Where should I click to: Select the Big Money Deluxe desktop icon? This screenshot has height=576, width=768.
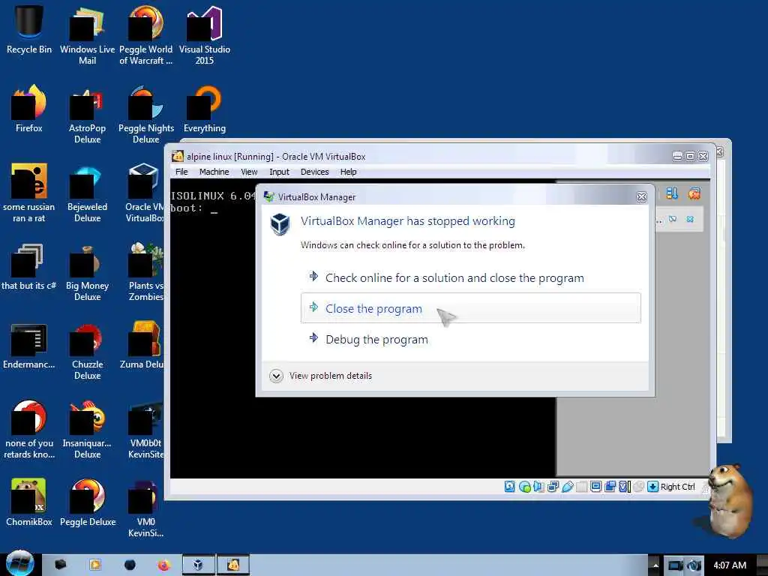(87, 271)
